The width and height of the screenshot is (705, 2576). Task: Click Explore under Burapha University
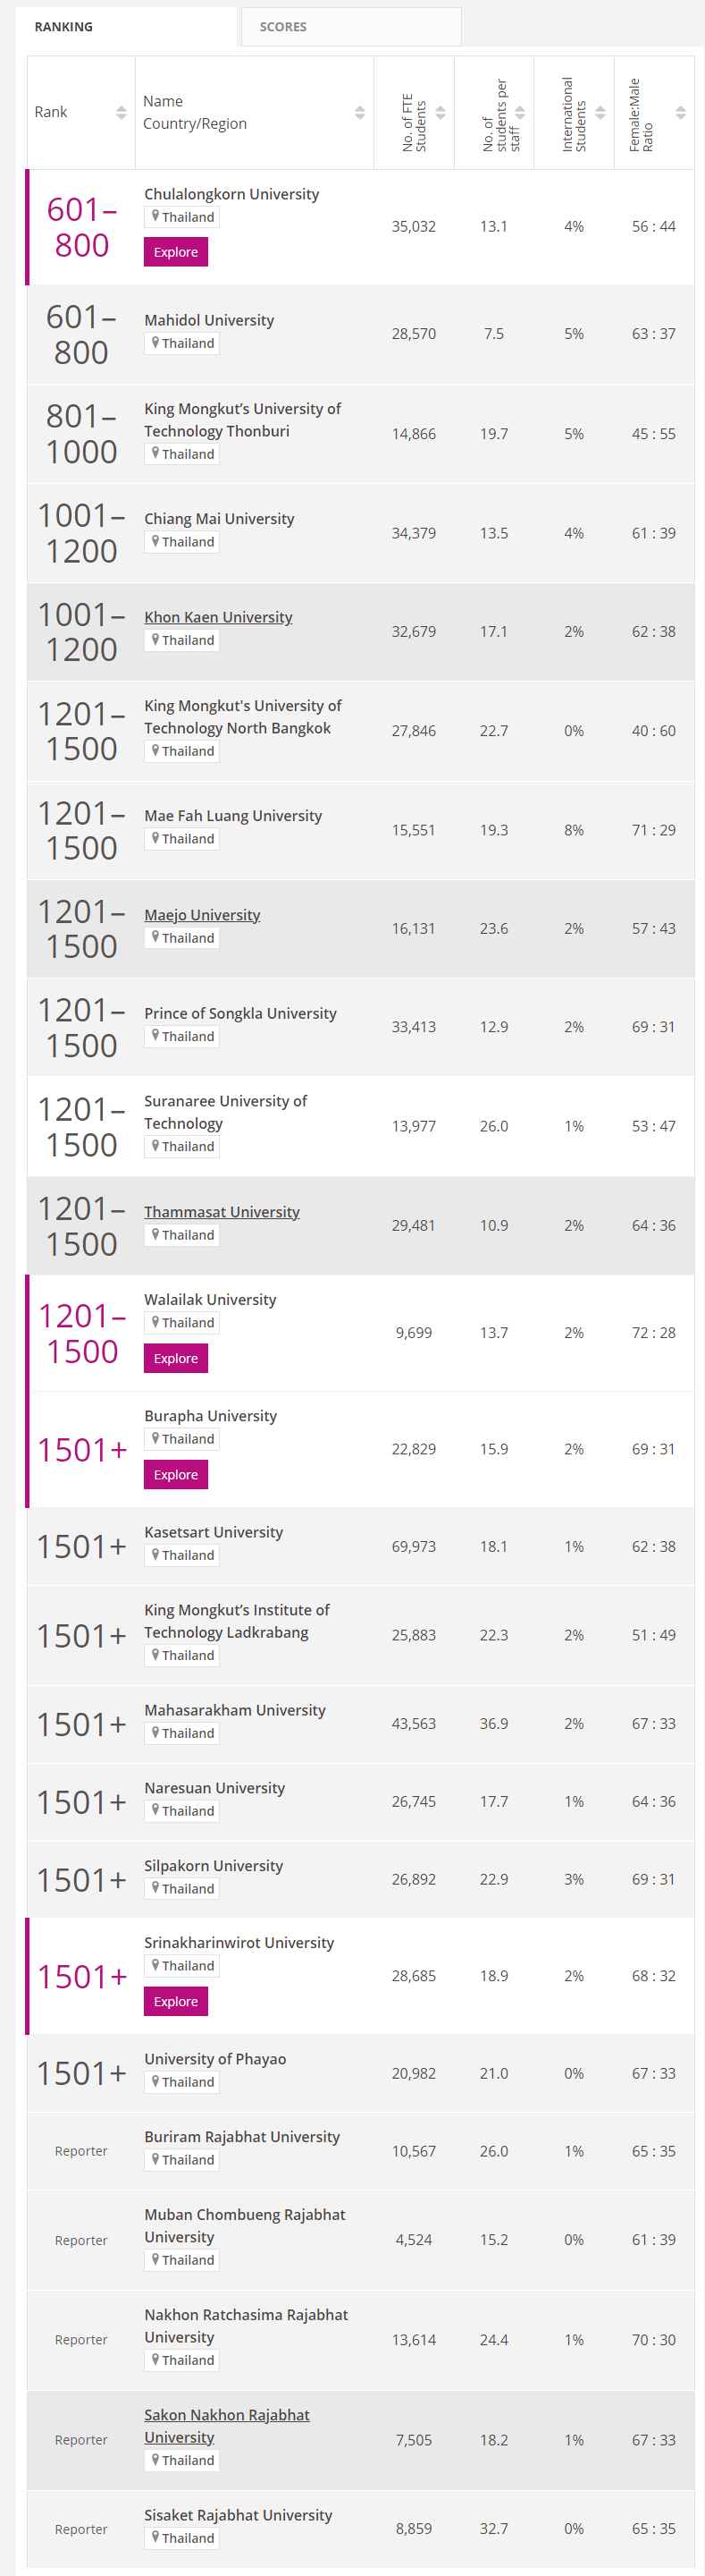[176, 1474]
